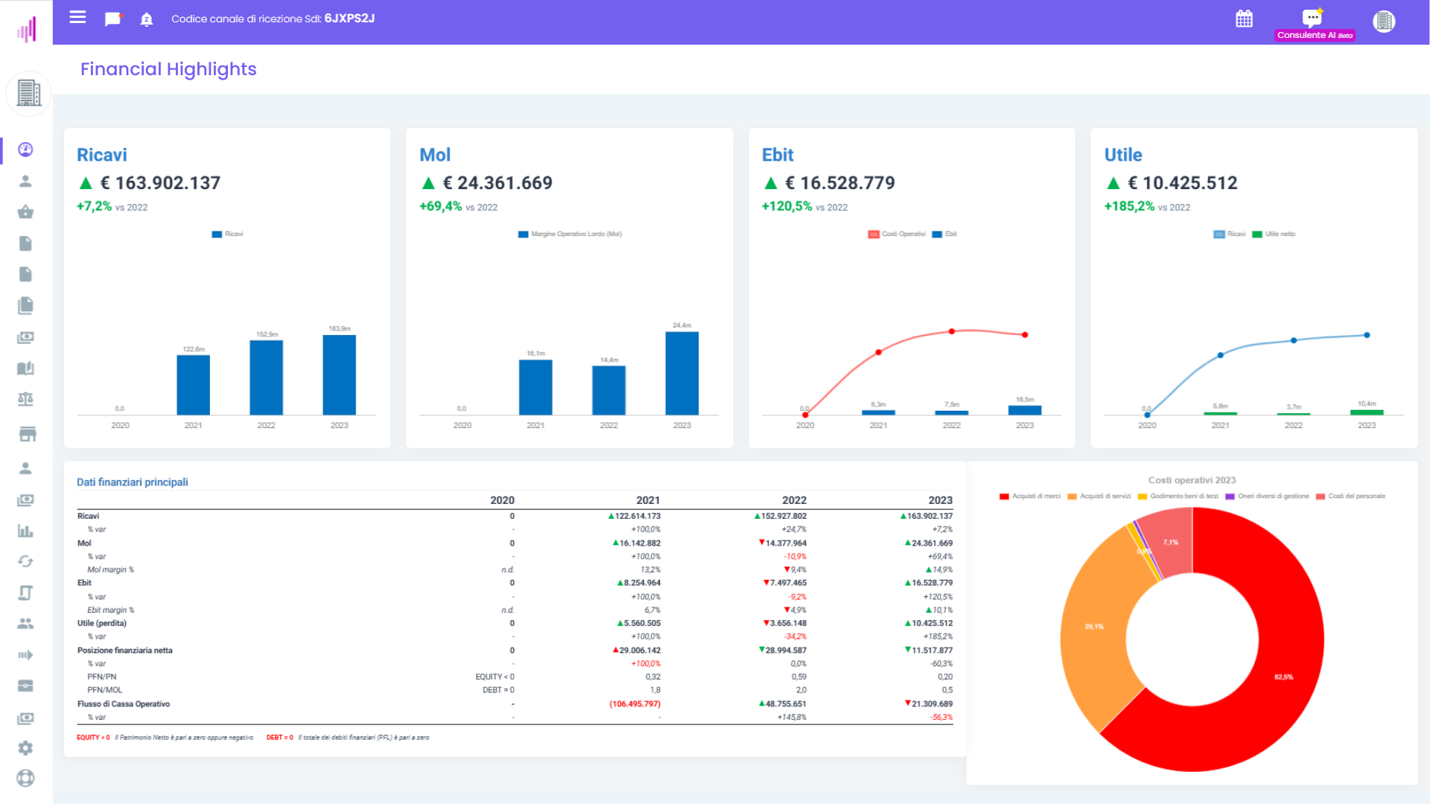This screenshot has width=1430, height=804.
Task: Select the balance scales icon in the sidebar
Action: (25, 399)
